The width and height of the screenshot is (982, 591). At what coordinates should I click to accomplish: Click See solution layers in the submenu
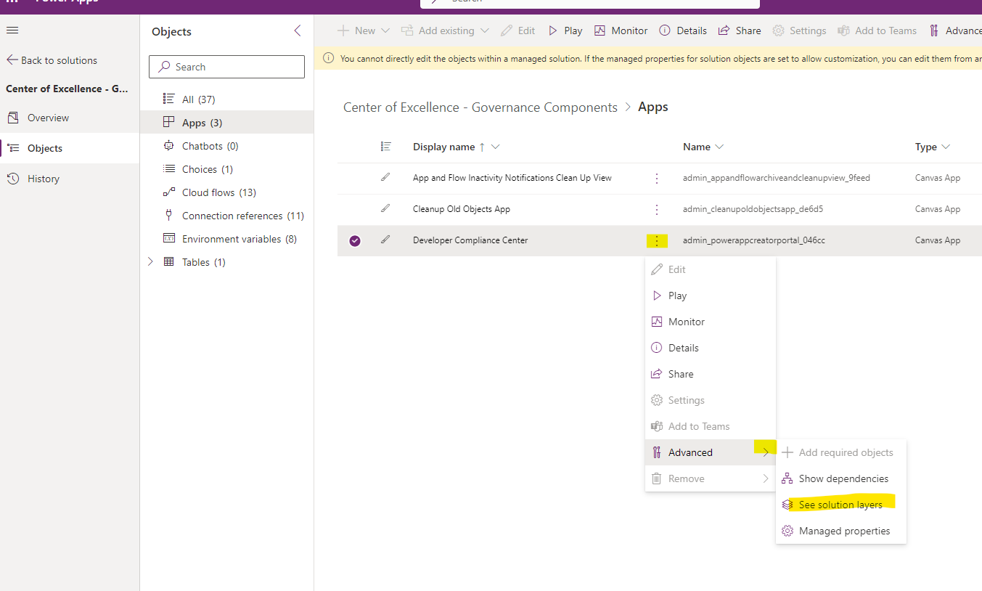pos(842,505)
